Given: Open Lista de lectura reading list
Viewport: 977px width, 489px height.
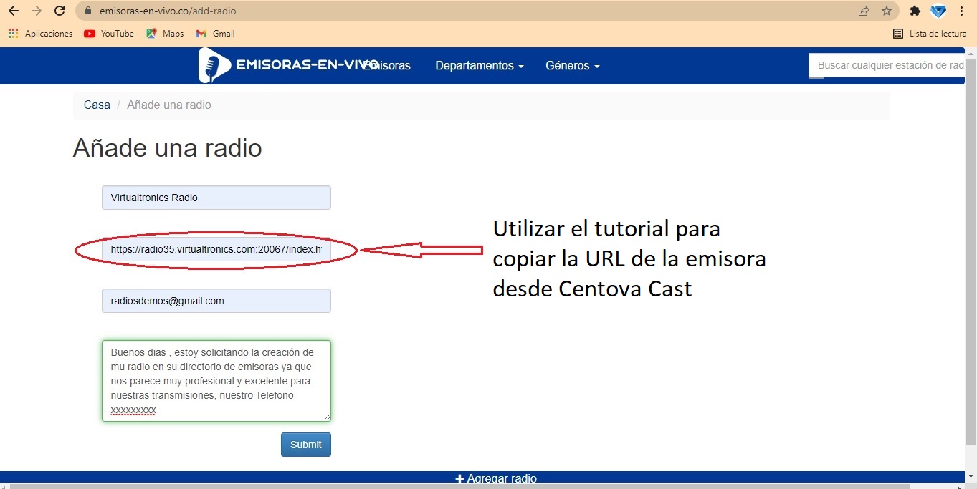Looking at the screenshot, I should 930,34.
